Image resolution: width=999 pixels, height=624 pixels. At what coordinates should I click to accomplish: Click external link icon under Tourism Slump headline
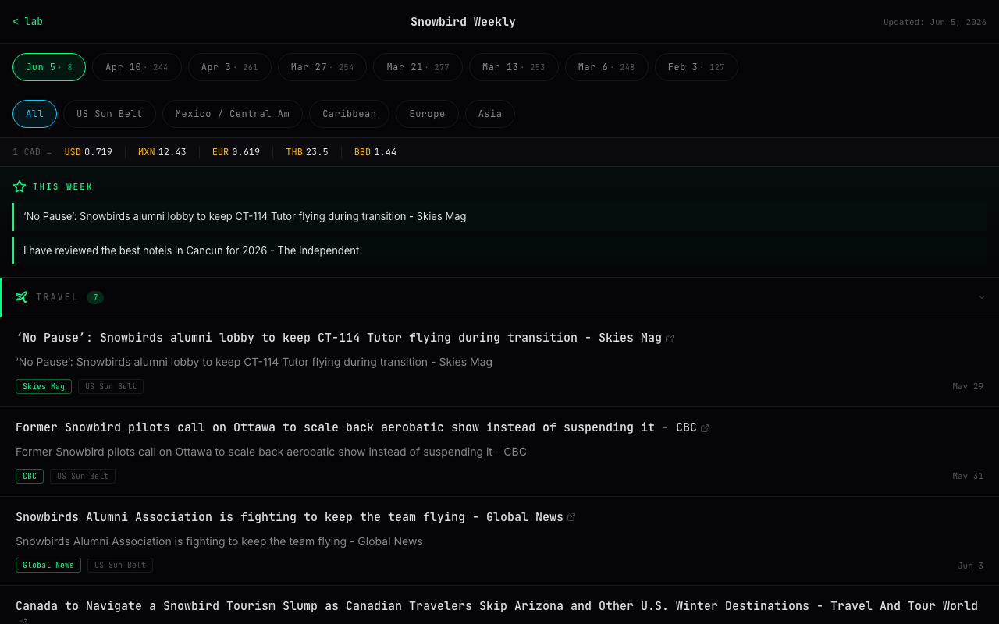click(23, 622)
